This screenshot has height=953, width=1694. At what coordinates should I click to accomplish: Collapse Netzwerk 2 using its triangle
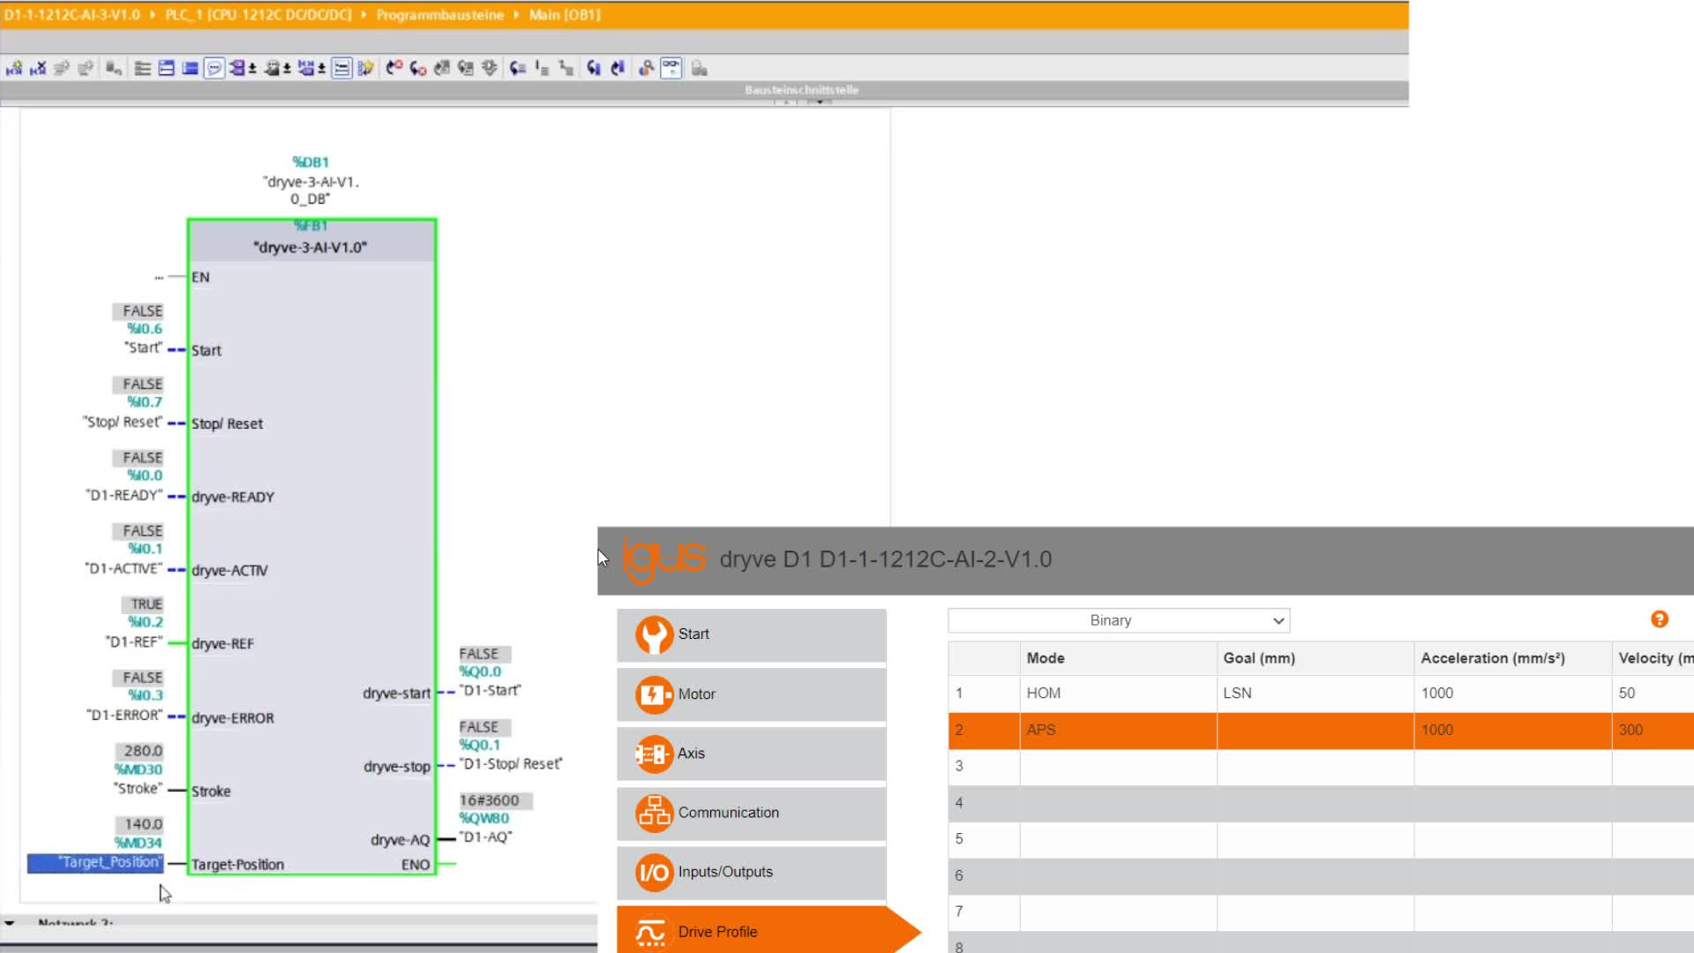pos(10,923)
